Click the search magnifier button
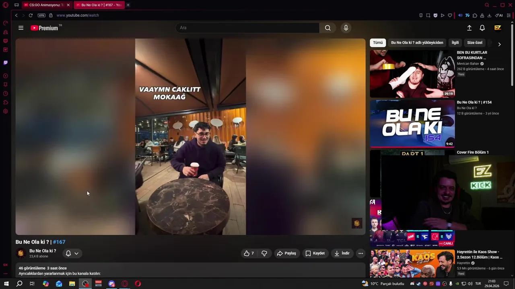This screenshot has width=515, height=289. [328, 28]
